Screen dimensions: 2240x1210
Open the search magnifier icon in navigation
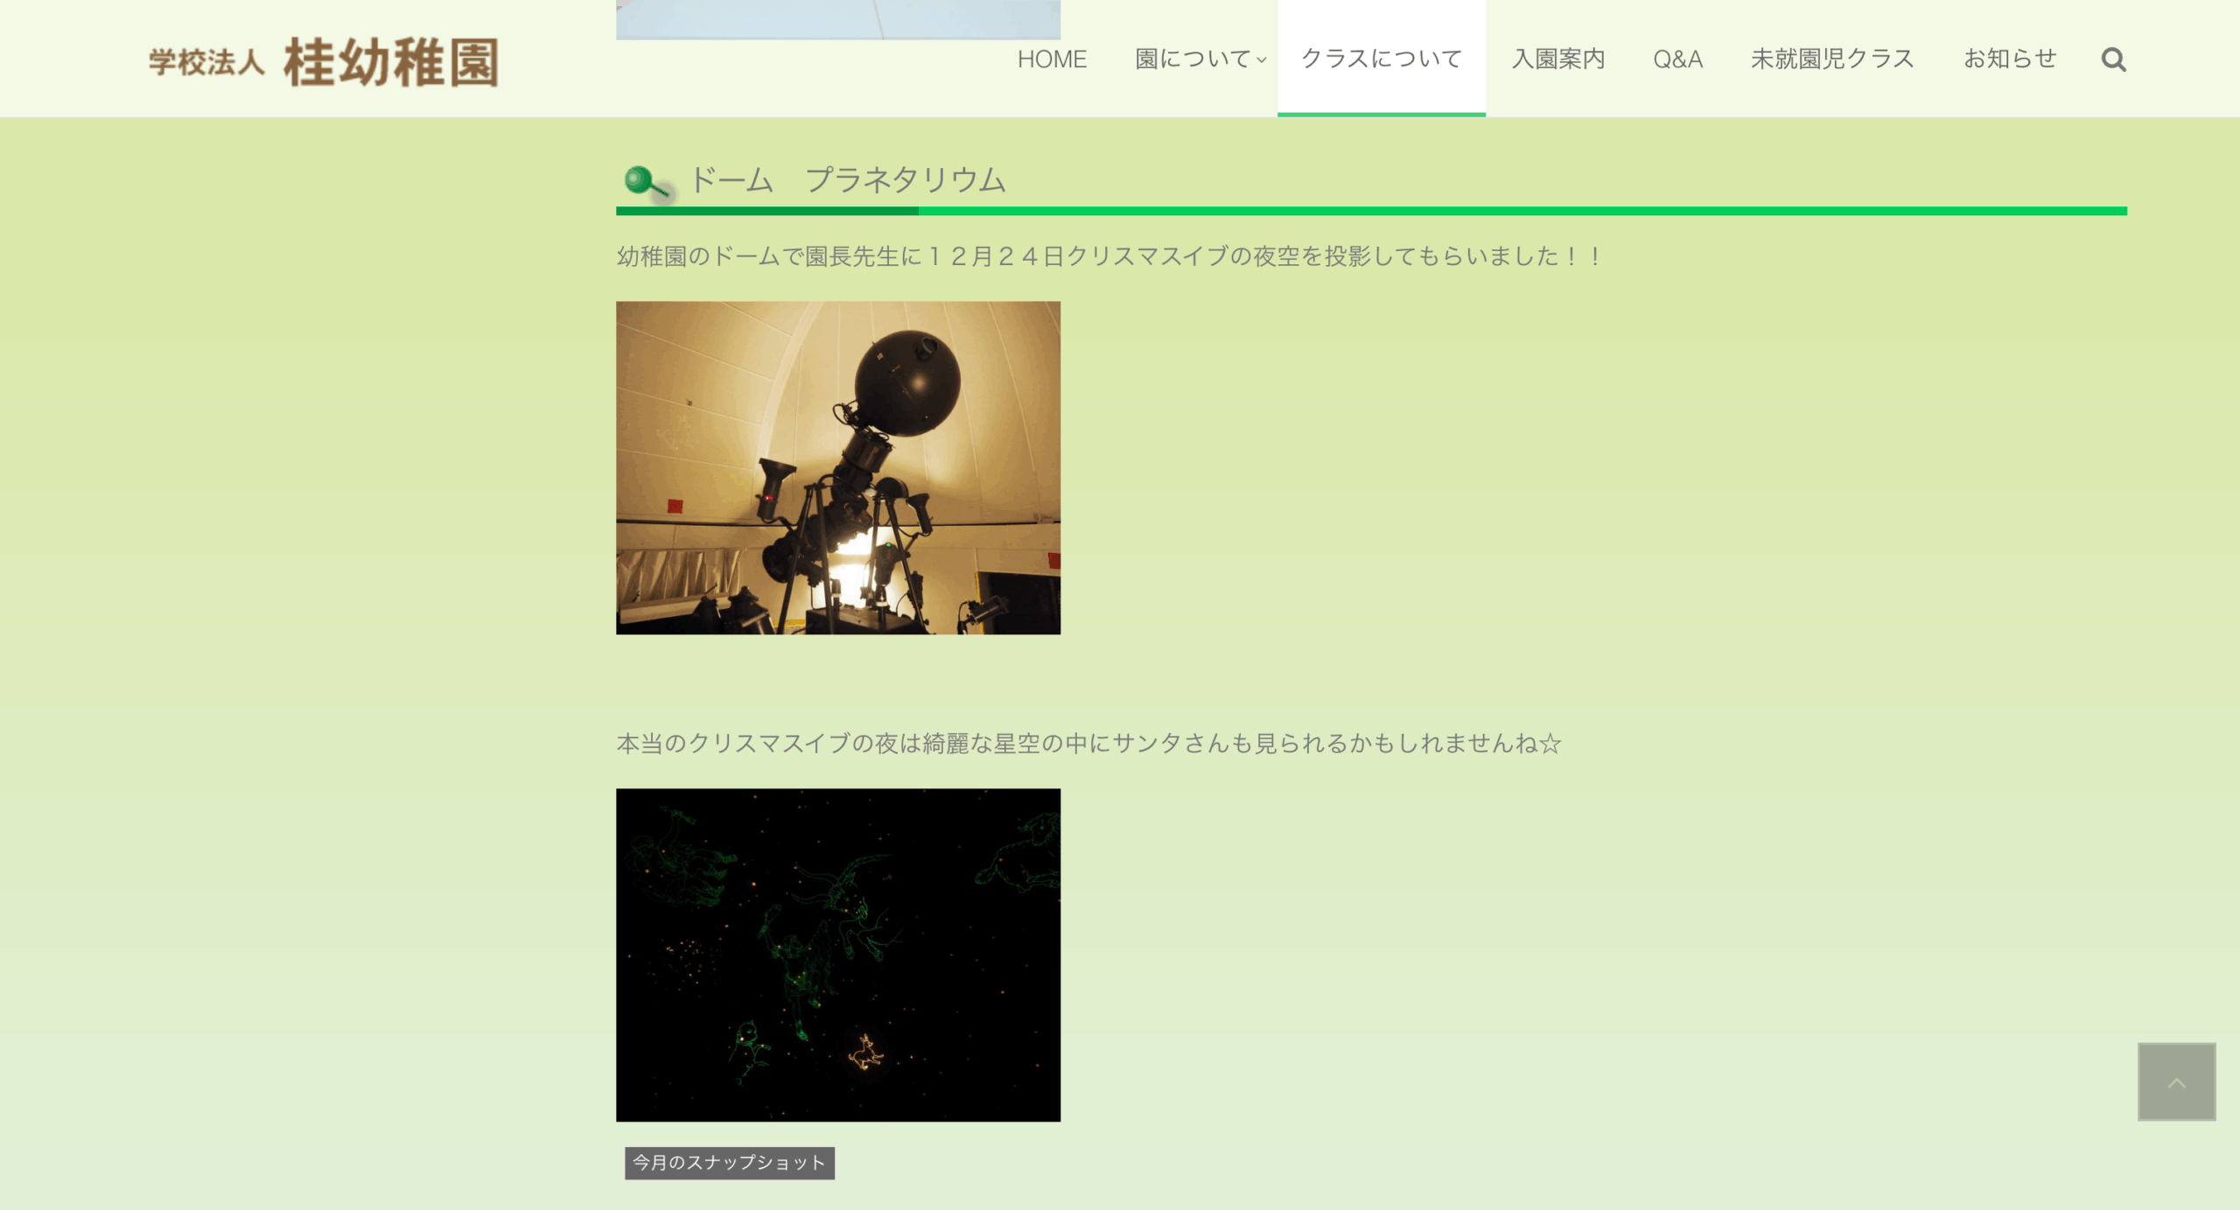pyautogui.click(x=2113, y=59)
